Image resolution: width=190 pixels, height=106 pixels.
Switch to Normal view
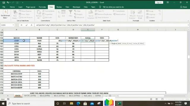point(151,99)
